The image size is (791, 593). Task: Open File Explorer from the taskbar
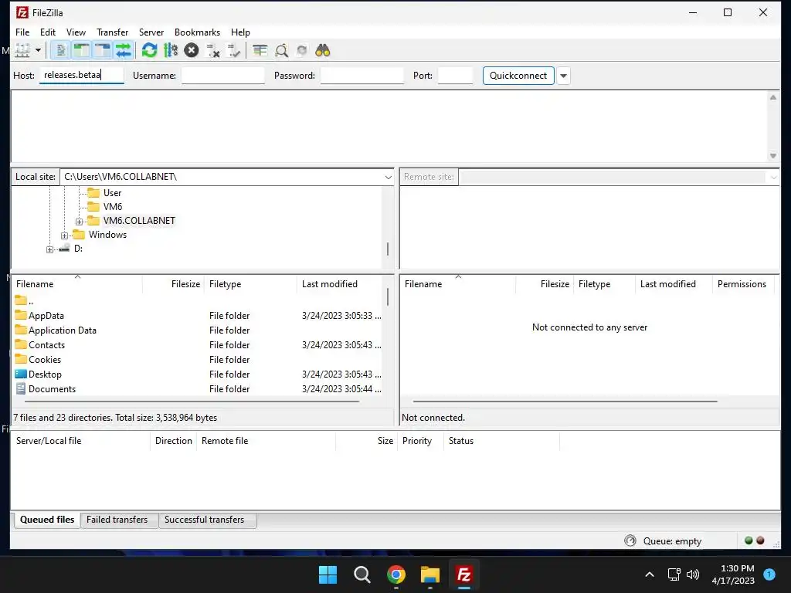(x=430, y=574)
